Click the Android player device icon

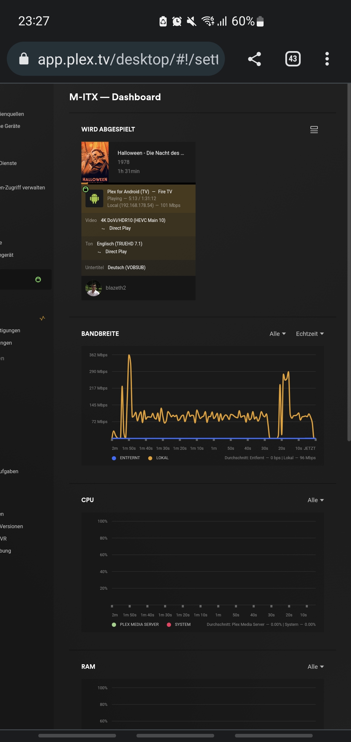[x=94, y=199]
